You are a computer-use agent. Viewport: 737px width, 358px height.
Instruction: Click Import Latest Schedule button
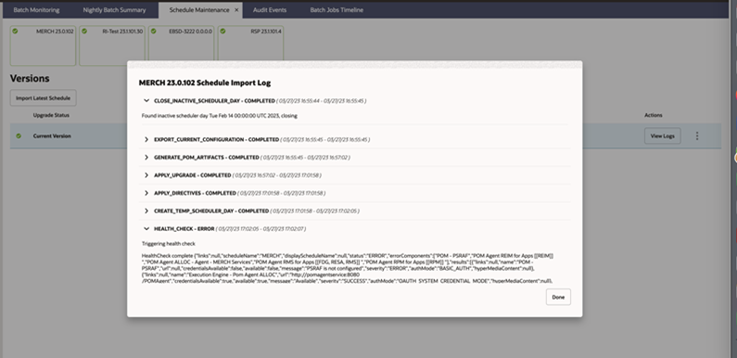tap(44, 98)
